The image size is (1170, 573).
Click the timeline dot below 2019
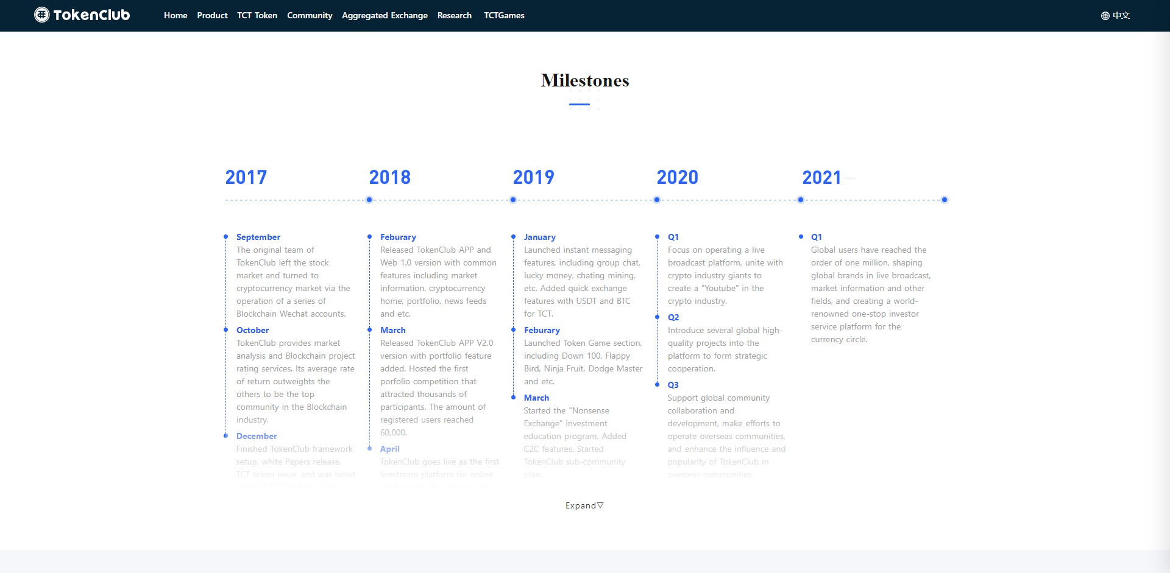click(x=513, y=200)
